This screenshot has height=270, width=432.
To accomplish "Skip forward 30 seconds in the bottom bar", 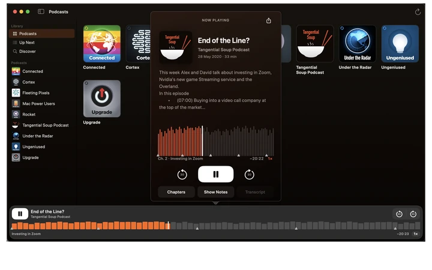I will click(413, 214).
